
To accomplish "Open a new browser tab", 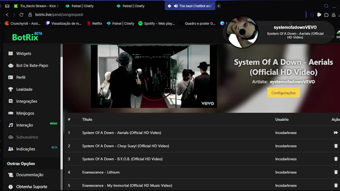I will 219,6.
